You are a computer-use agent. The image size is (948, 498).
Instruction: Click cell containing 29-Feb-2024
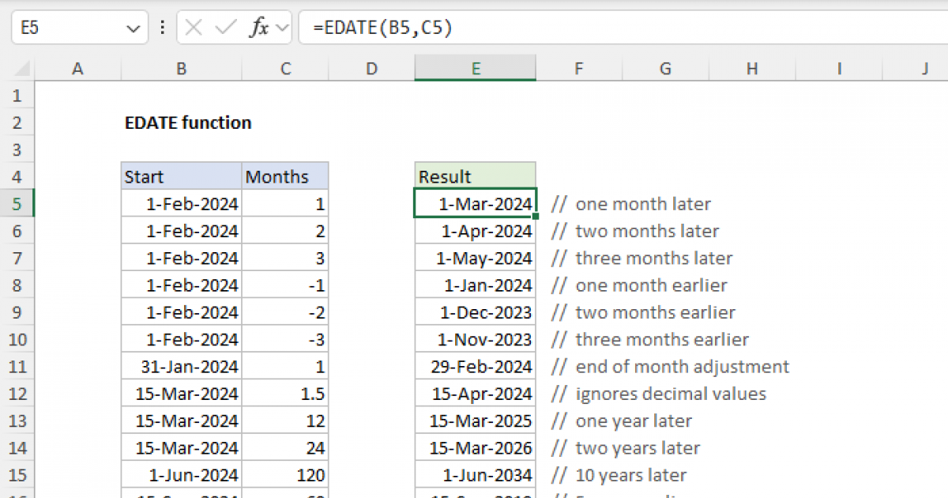point(475,366)
